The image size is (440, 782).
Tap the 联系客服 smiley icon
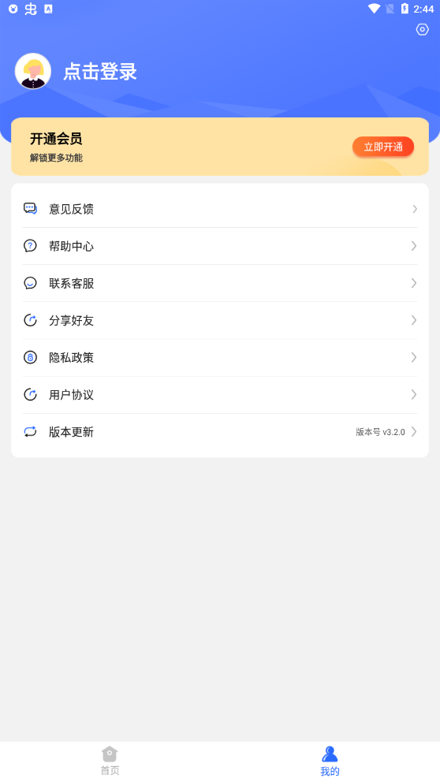tap(31, 283)
